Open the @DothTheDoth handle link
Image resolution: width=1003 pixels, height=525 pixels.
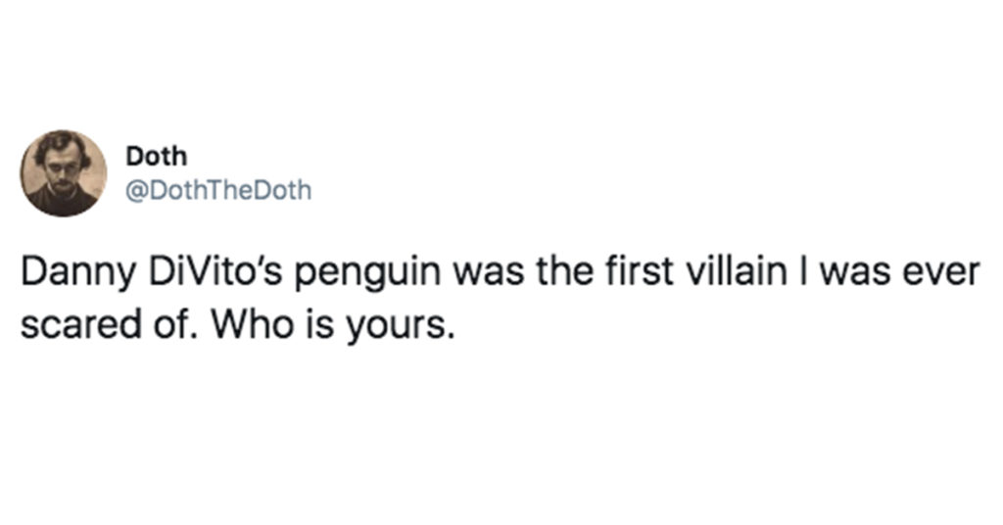click(218, 191)
